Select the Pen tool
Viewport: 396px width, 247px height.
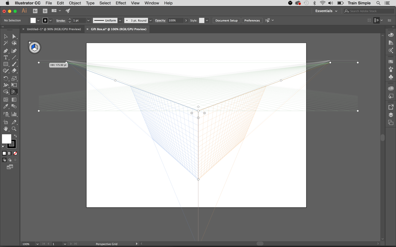(6, 51)
